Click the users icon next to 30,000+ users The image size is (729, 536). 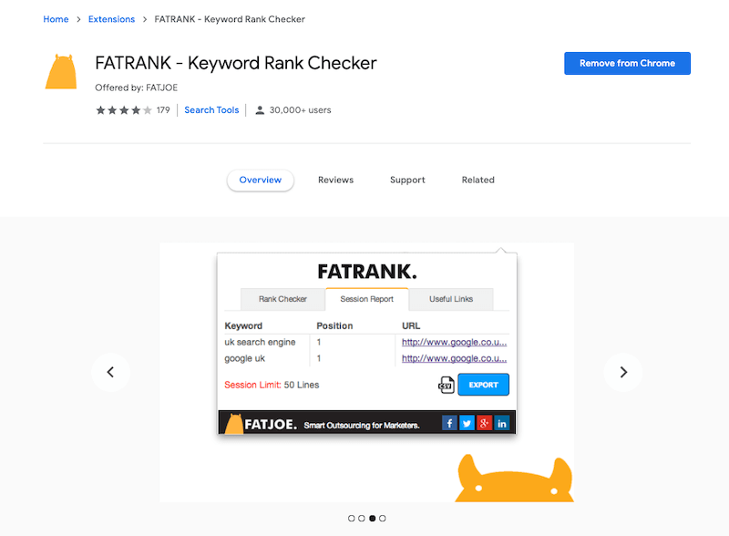[260, 110]
